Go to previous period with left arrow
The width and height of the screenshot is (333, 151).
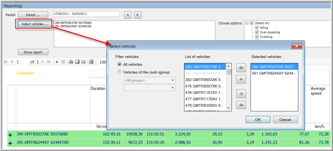[x=128, y=15]
